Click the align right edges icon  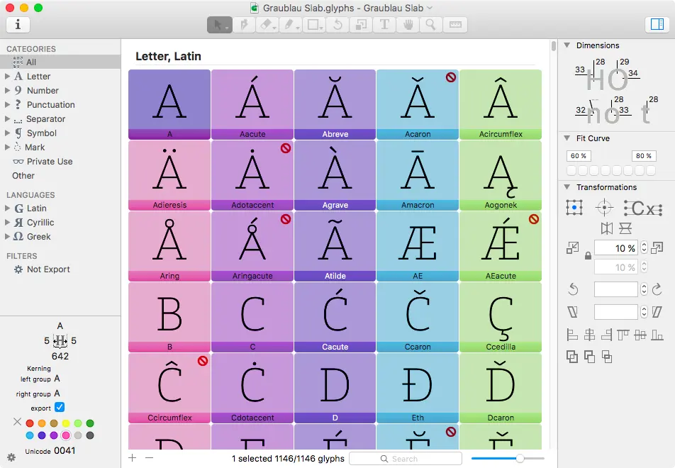click(x=606, y=335)
